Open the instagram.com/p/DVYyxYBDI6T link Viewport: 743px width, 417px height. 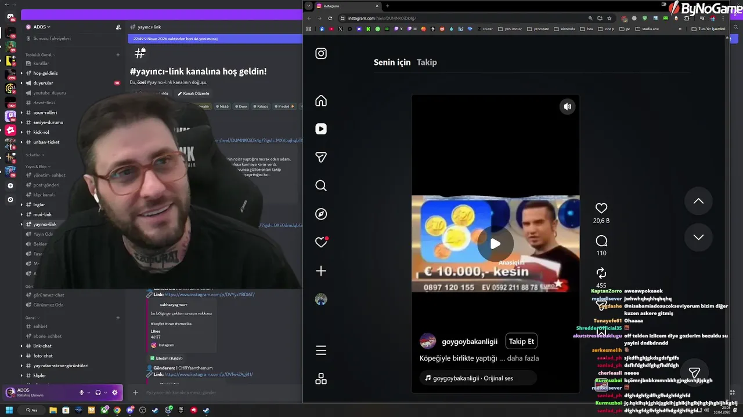(x=209, y=294)
